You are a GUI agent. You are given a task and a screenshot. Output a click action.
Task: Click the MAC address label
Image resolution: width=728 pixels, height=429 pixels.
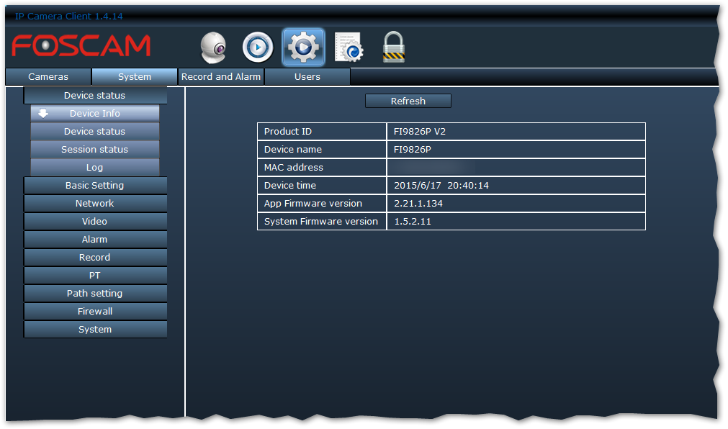[293, 167]
